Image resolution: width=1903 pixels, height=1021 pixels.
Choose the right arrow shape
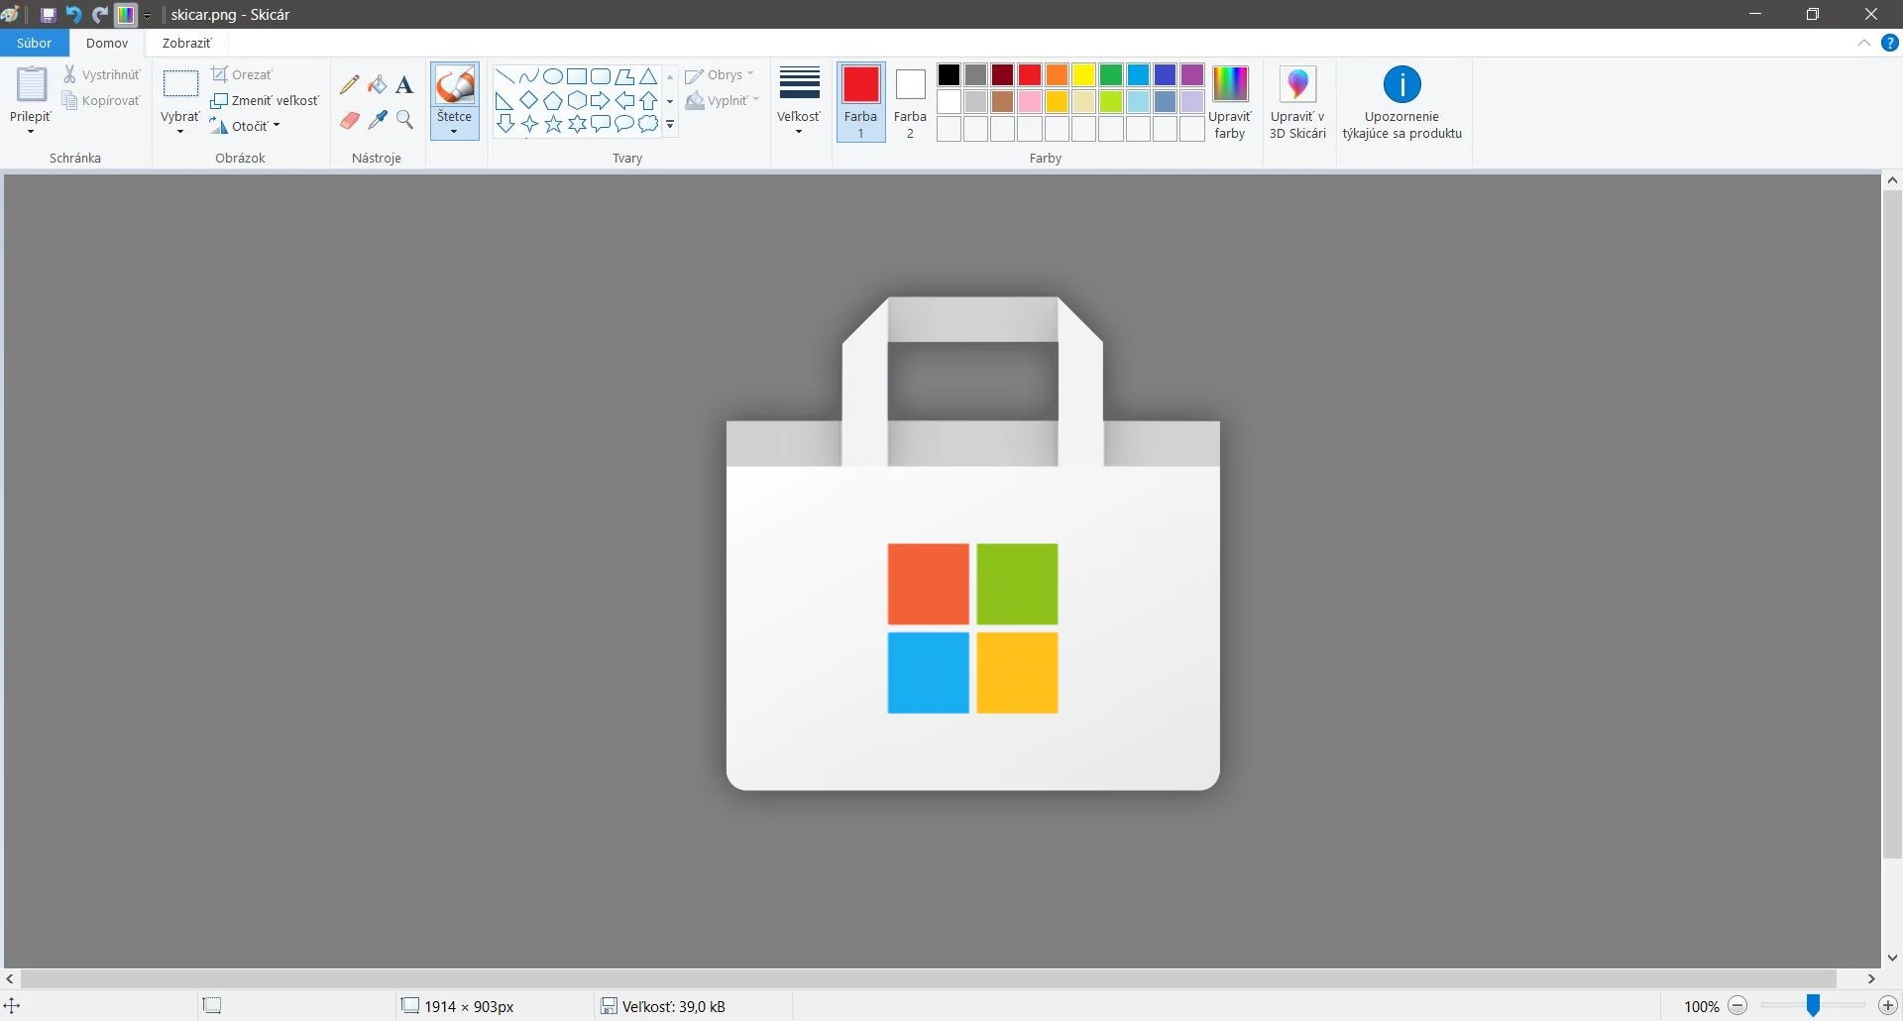tap(600, 100)
